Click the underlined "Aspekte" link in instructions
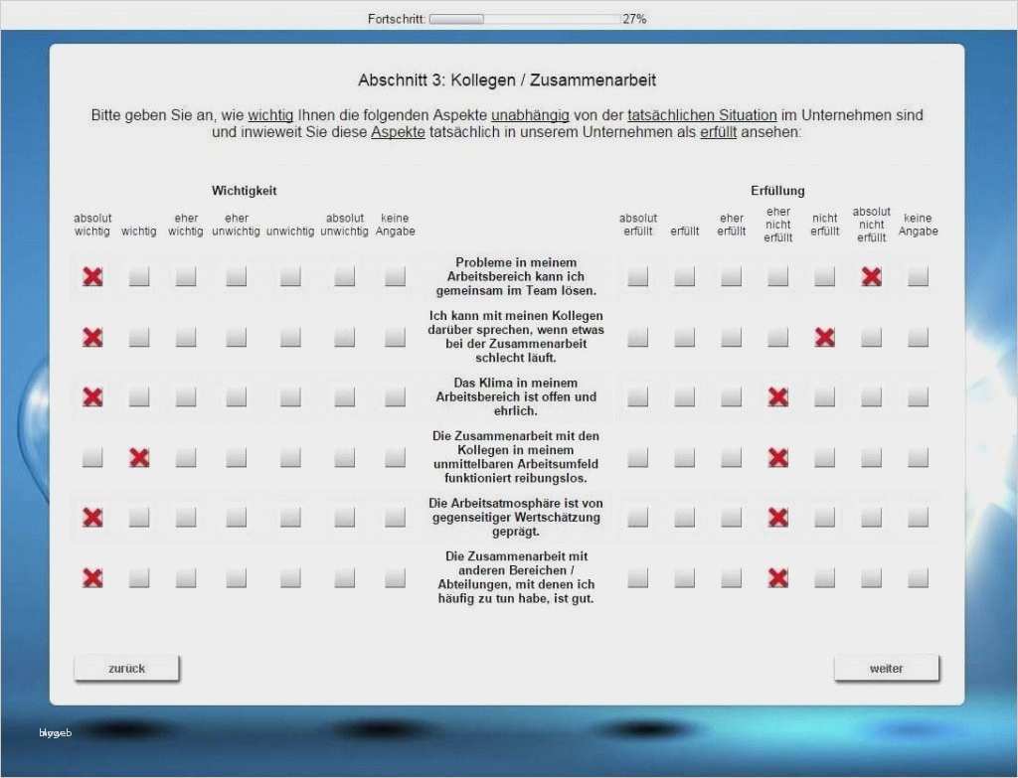1018x778 pixels. pyautogui.click(x=397, y=132)
